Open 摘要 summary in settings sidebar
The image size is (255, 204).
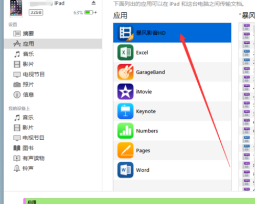coord(53,34)
